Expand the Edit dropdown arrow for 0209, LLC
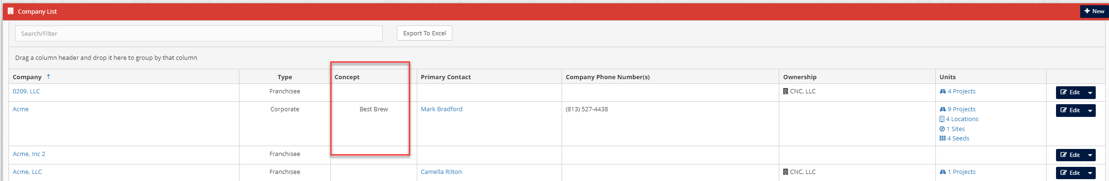Image resolution: width=1109 pixels, height=181 pixels. pos(1090,92)
